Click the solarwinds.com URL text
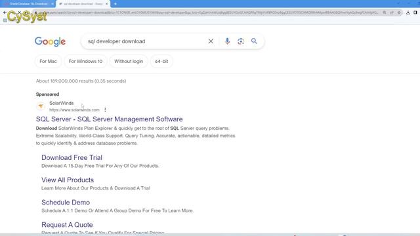 tap(74, 110)
